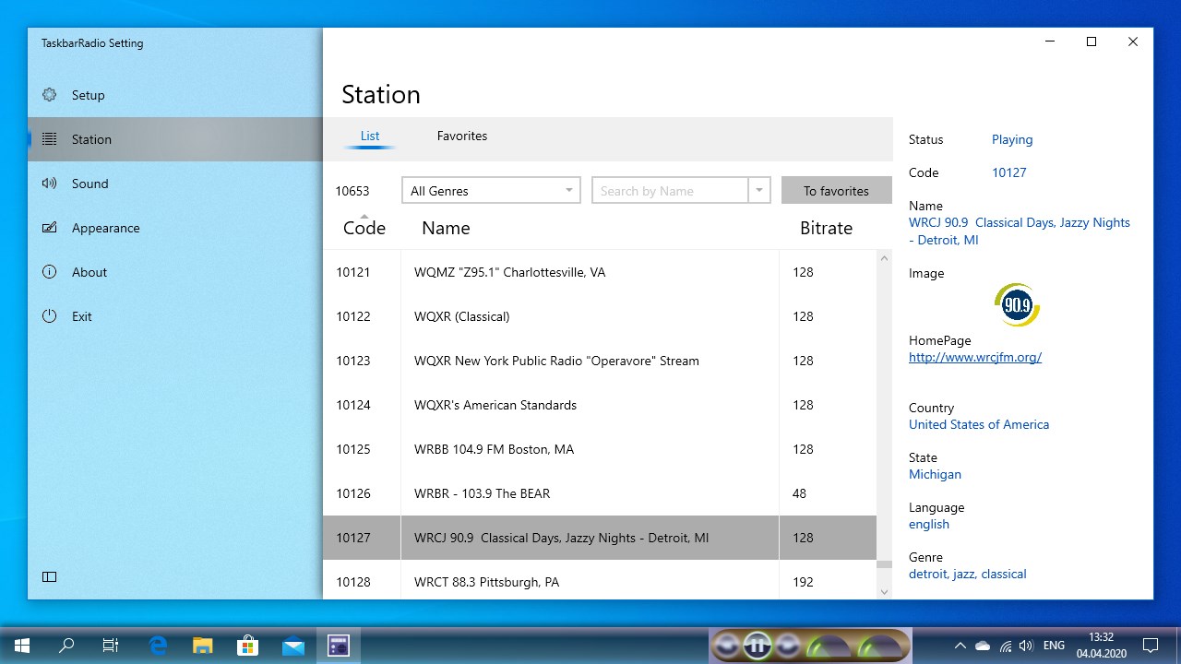1181x664 pixels.
Task: Click the station list scrollbar thumb
Action: 885,564
